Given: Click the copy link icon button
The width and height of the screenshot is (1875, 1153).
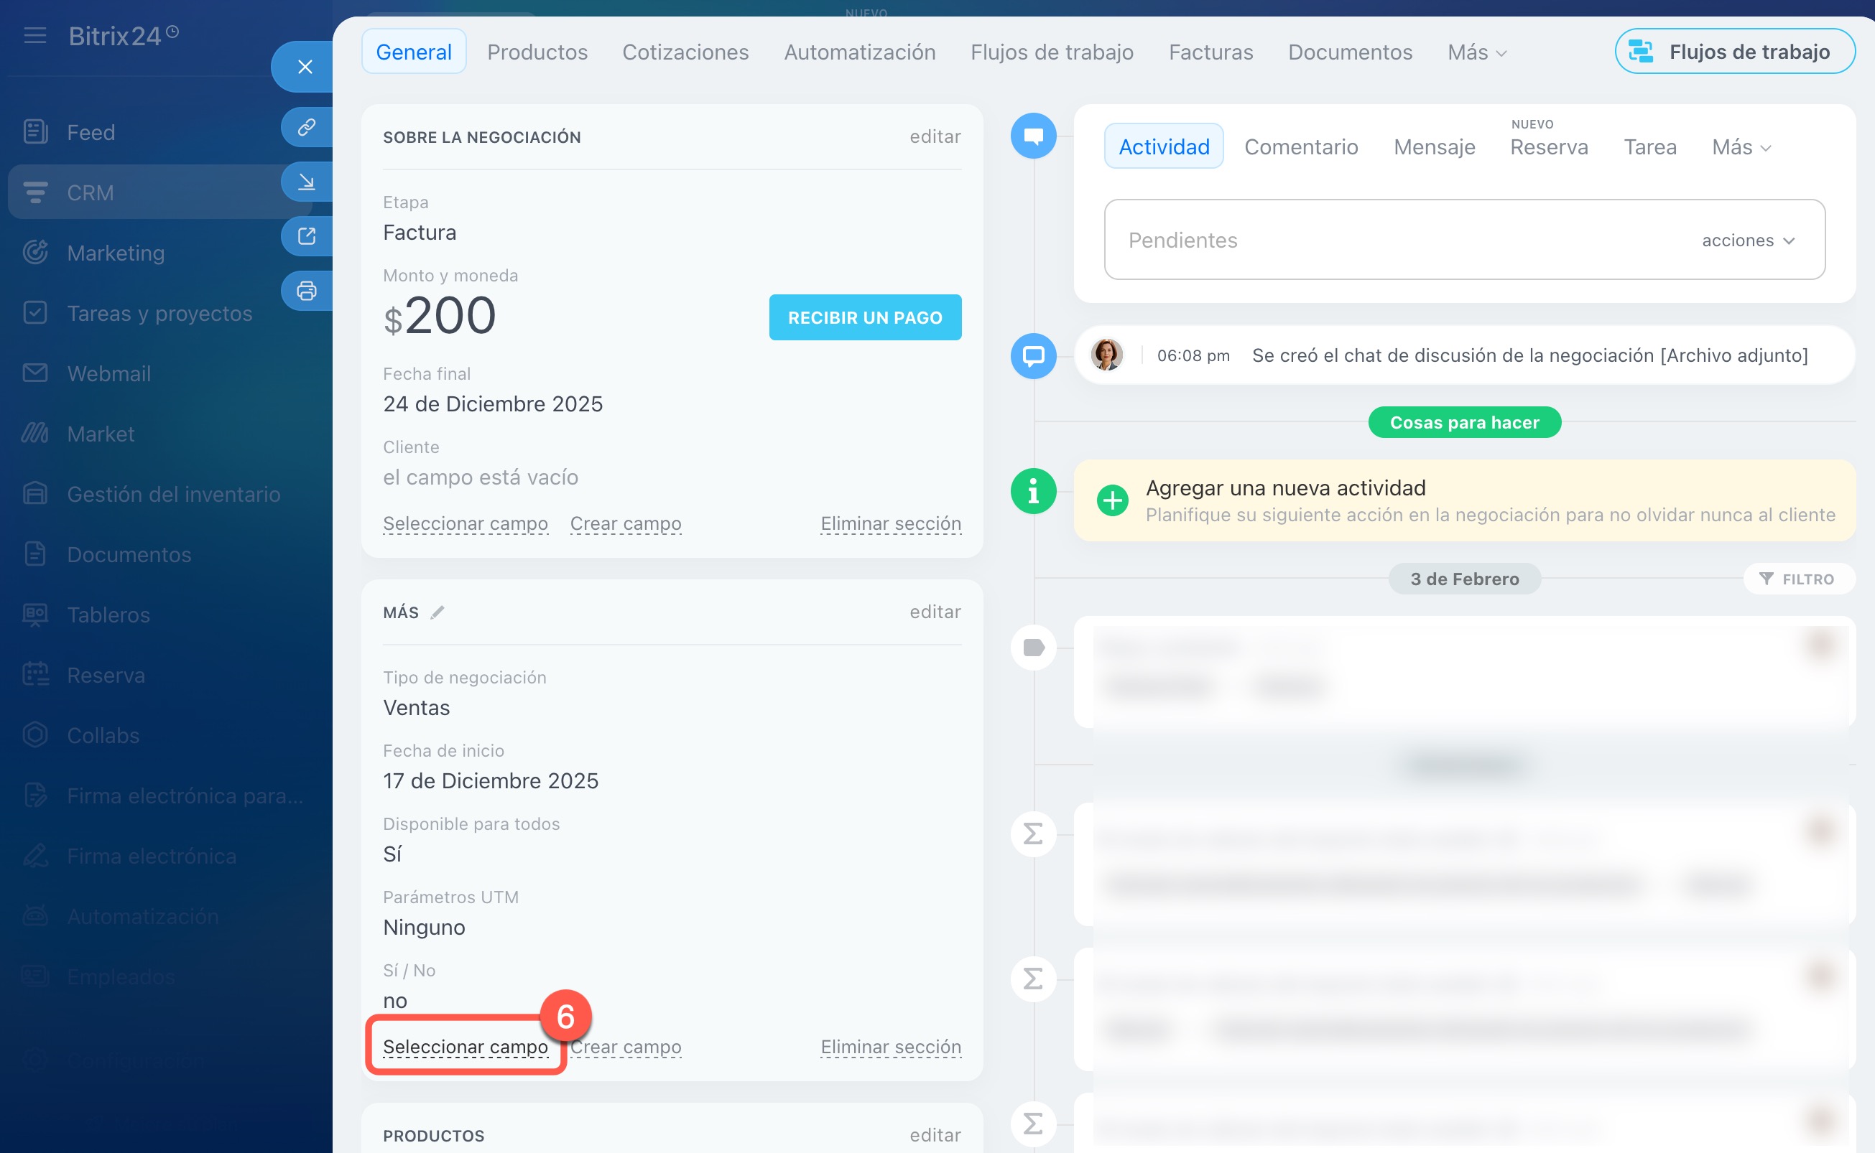Looking at the screenshot, I should [x=307, y=126].
